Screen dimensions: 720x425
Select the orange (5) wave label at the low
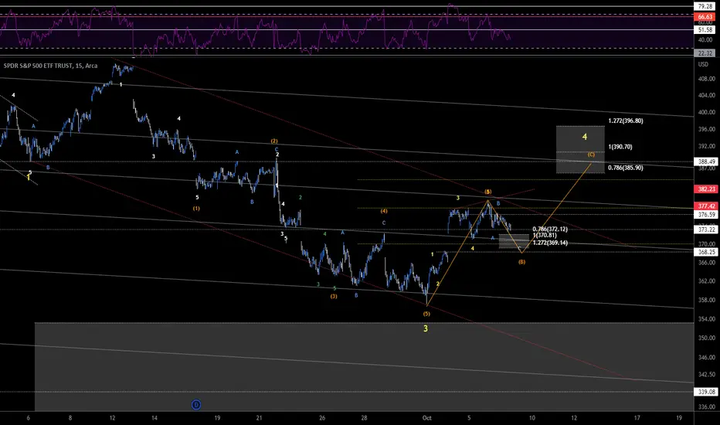[x=426, y=314]
